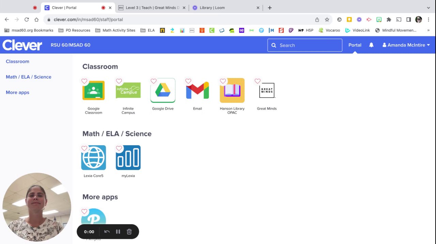This screenshot has height=244, width=436.
Task: Click the Clever logo
Action: pos(22,45)
